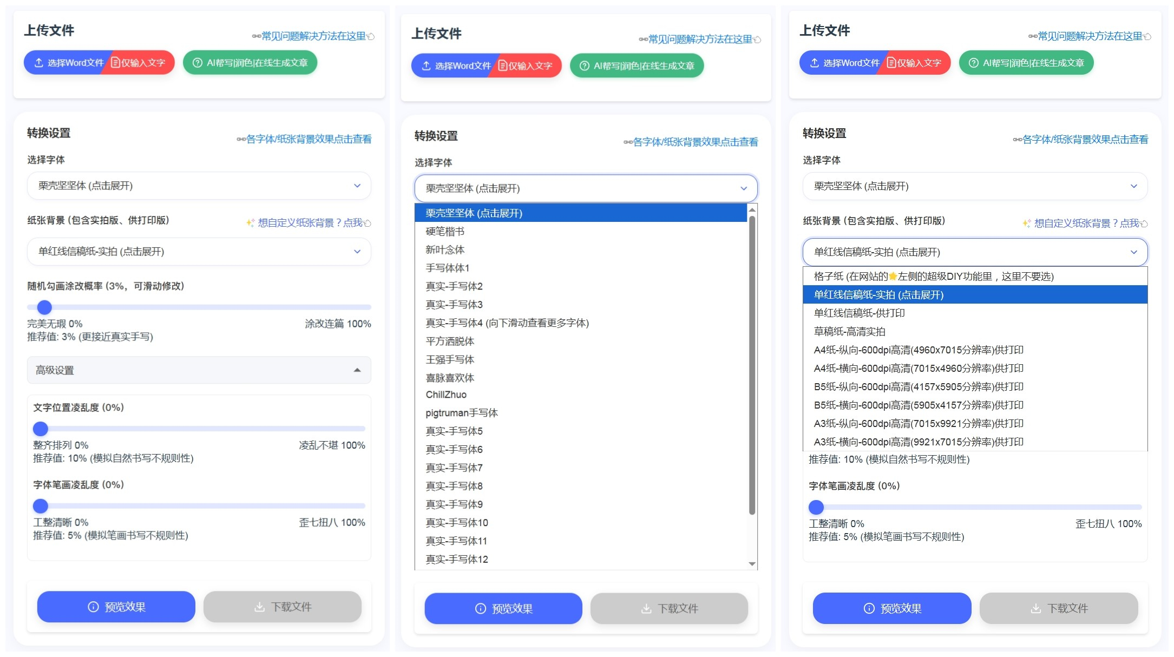Image resolution: width=1174 pixels, height=657 pixels.
Task: Pick 真实-手写体5 font option
Action: click(454, 431)
